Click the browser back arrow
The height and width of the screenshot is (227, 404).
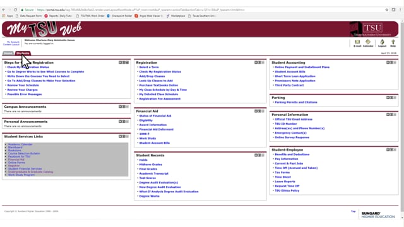(4, 10)
